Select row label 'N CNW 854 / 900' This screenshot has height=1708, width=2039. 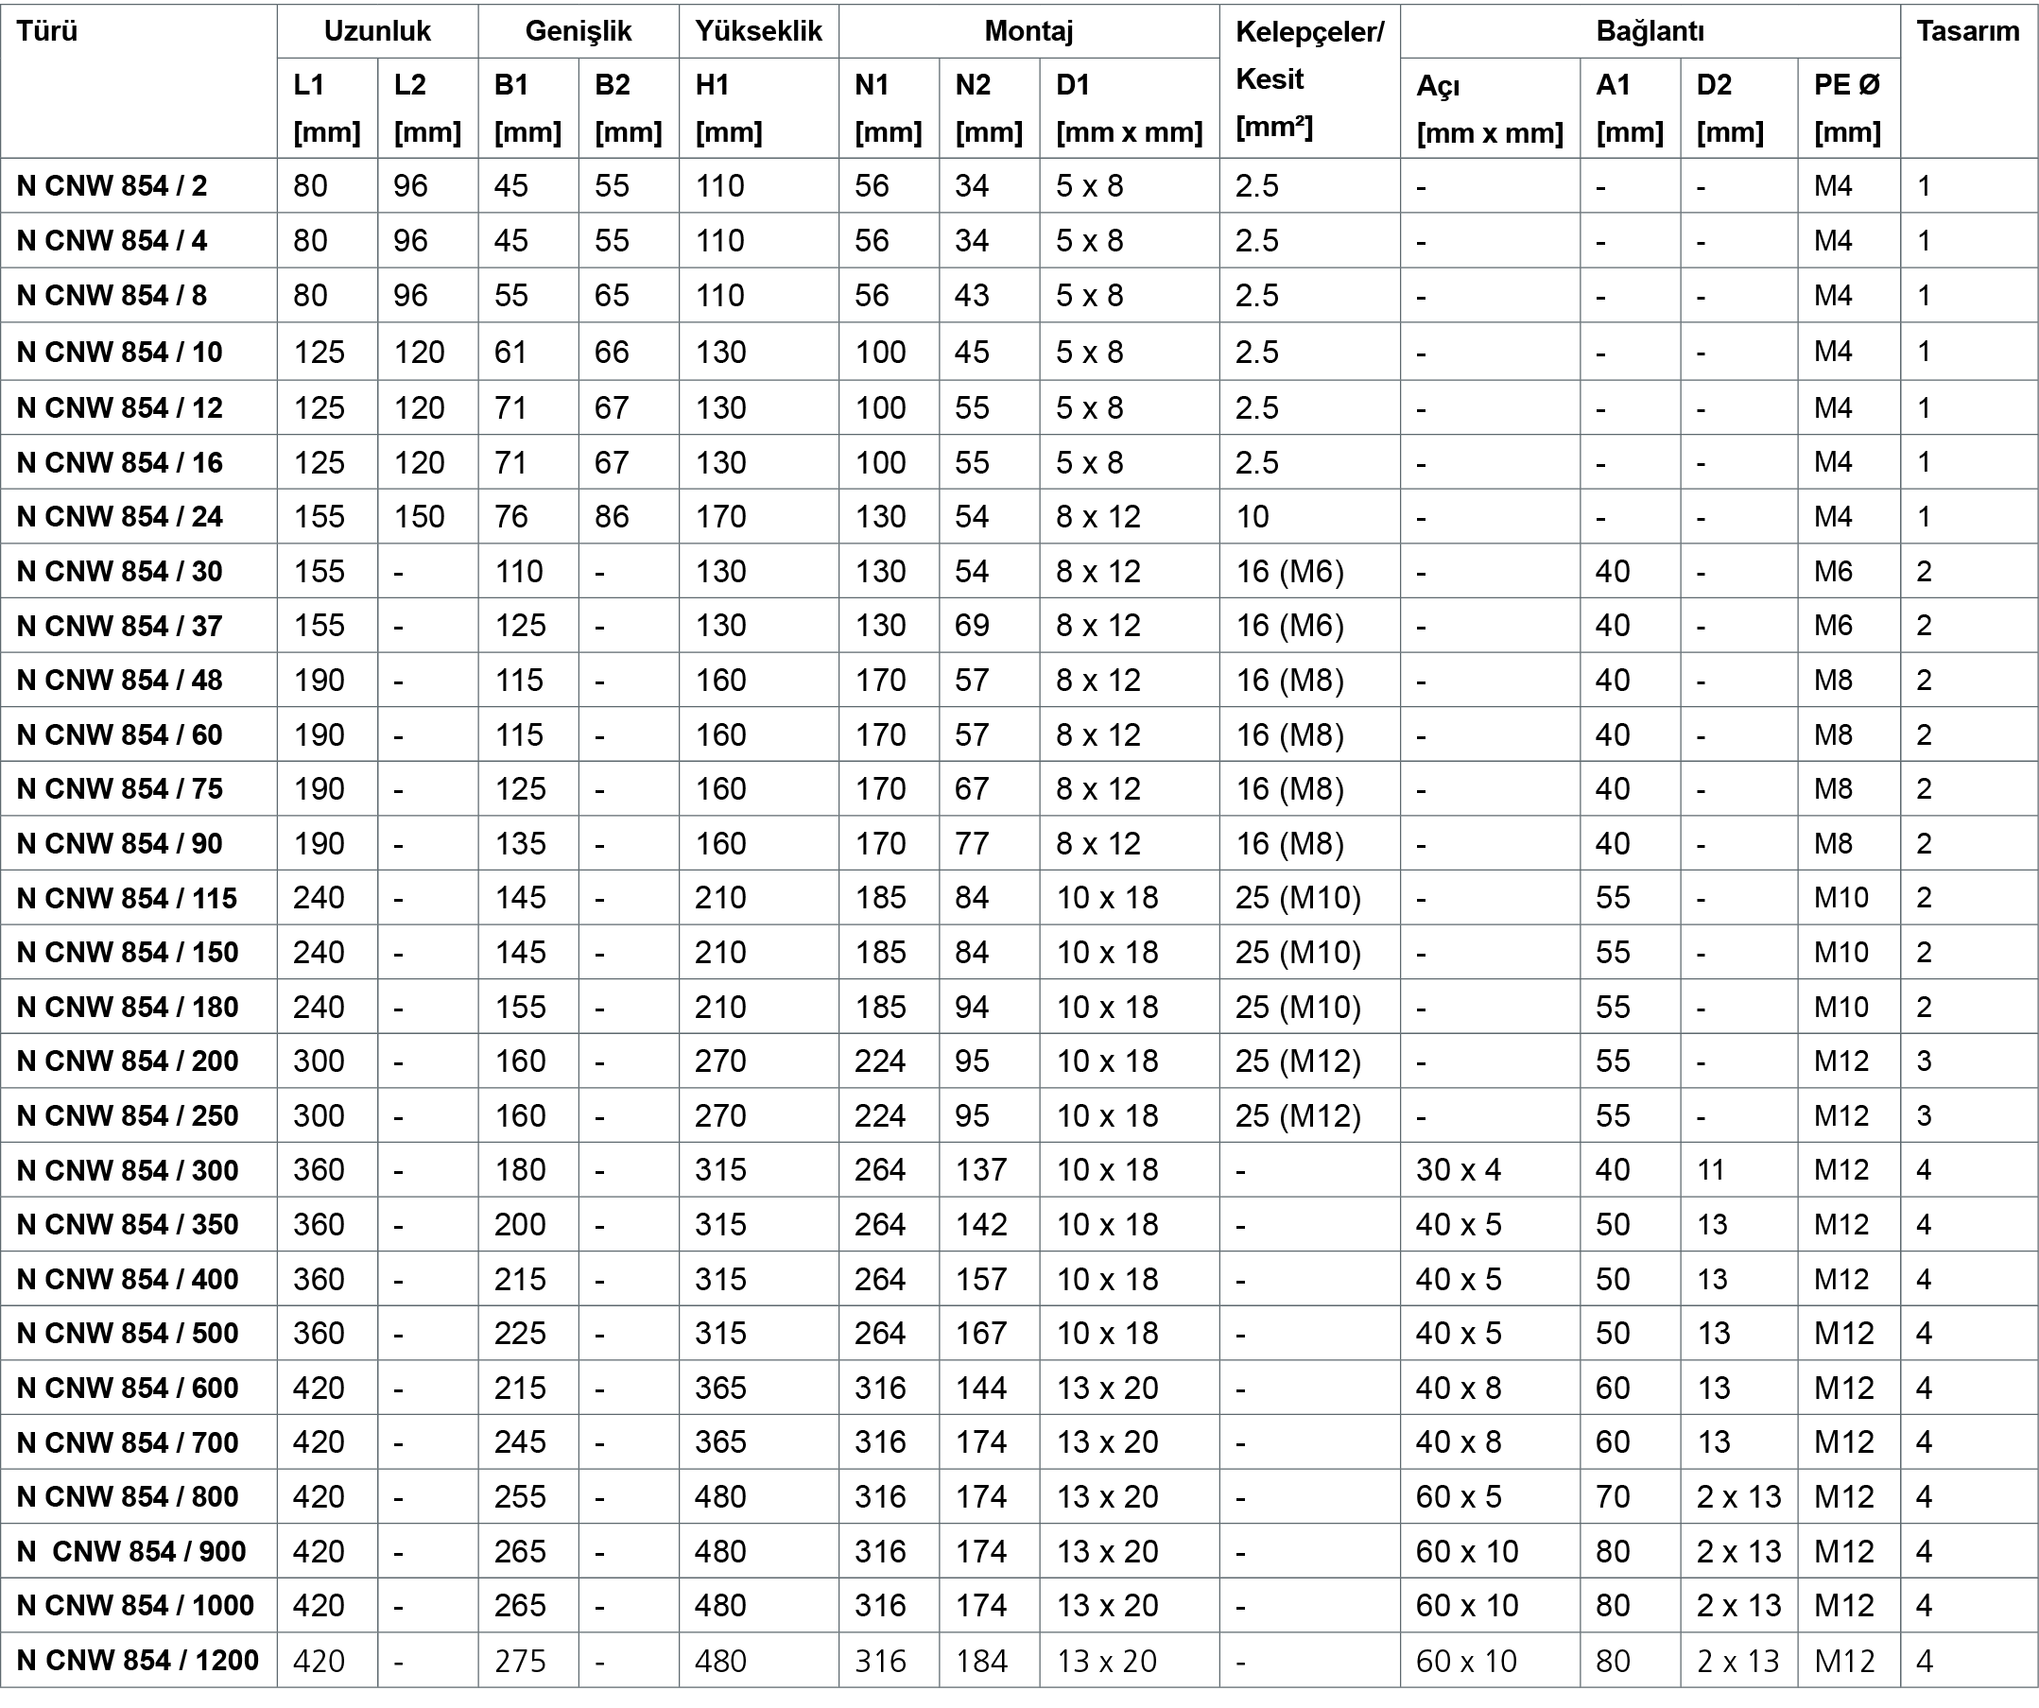point(131,1551)
